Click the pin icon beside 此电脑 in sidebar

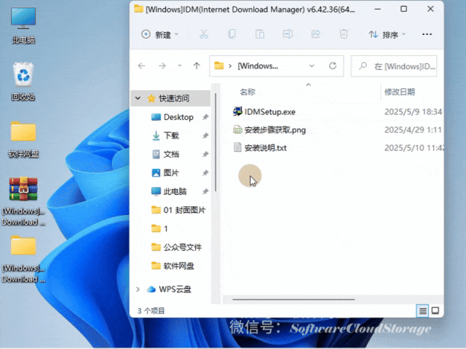pos(205,191)
